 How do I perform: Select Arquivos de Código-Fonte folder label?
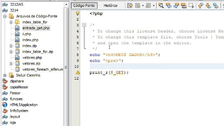click(x=37, y=16)
